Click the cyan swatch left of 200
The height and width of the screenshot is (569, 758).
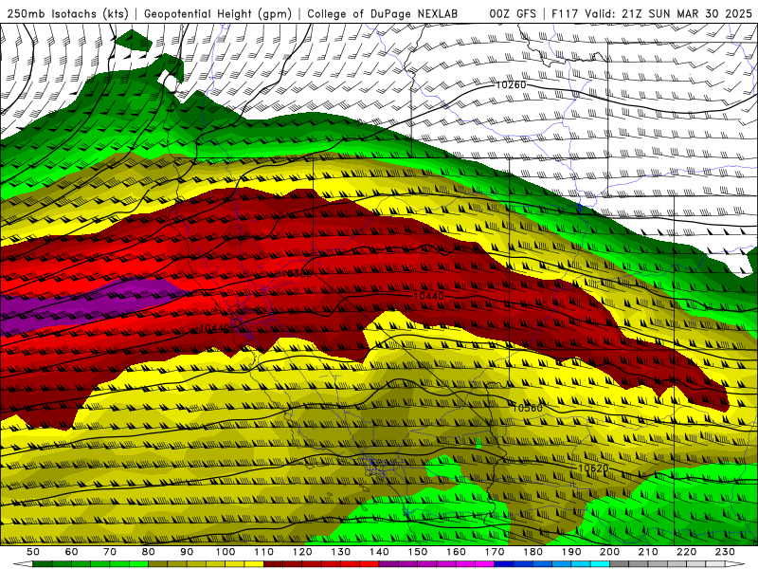pos(601,564)
